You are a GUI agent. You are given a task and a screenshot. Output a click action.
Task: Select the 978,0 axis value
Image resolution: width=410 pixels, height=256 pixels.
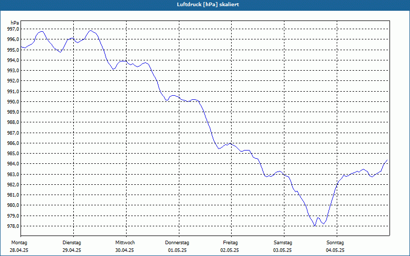point(13,226)
